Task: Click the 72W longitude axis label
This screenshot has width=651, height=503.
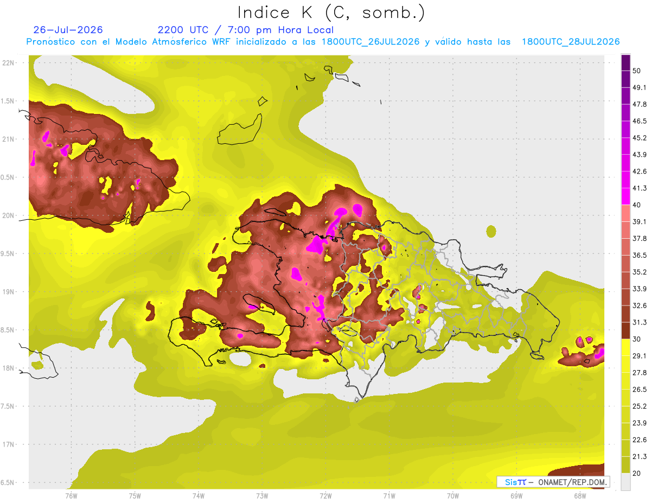Action: click(325, 495)
